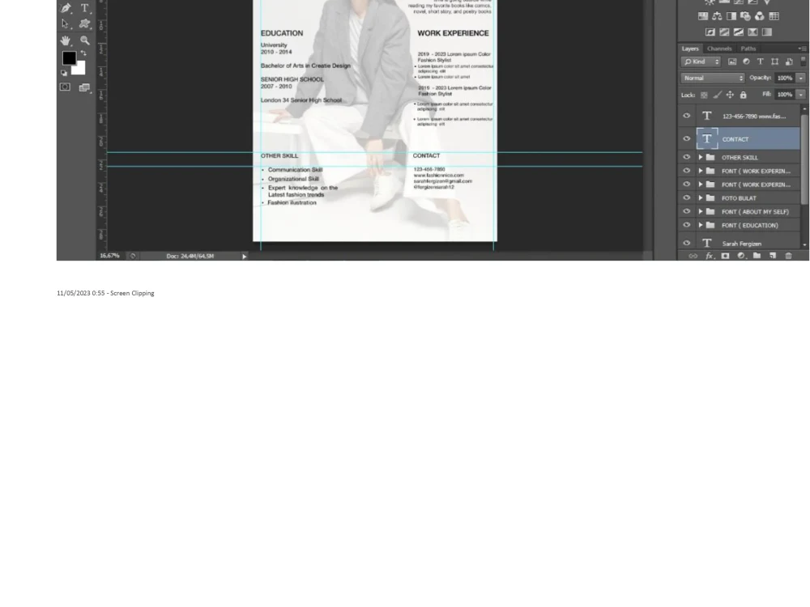Add a Color Balance adjustment
Screen dimensions: 810x607
[717, 16]
